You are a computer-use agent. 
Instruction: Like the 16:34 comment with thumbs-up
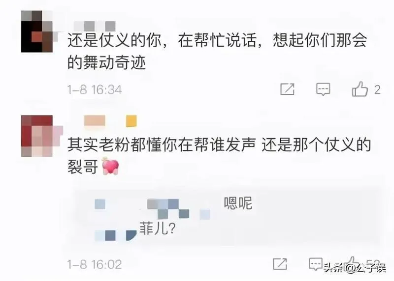(360, 89)
